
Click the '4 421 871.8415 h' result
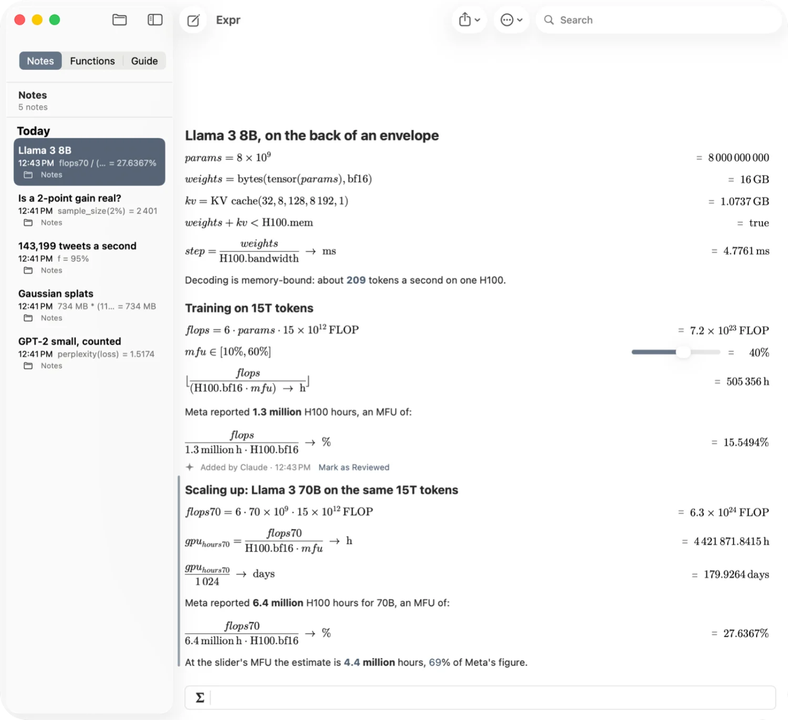pyautogui.click(x=731, y=541)
